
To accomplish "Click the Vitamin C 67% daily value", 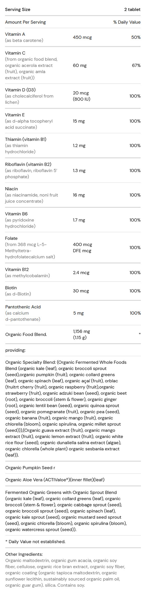I will tap(136, 65).
